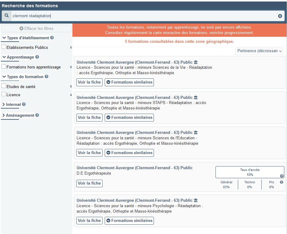Click the Techno 8% value
This screenshot has width=287, height=234.
click(250, 187)
